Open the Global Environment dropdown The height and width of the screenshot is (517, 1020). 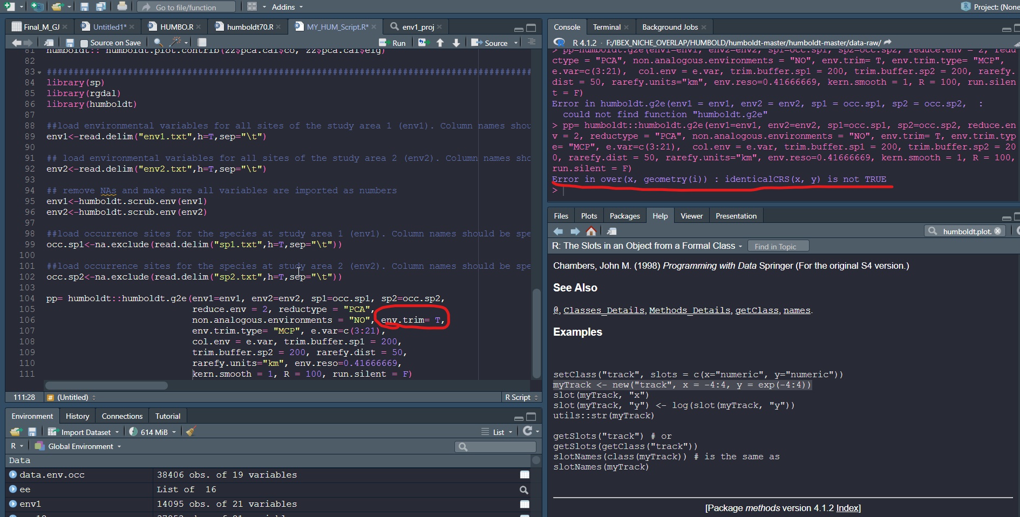coord(77,446)
